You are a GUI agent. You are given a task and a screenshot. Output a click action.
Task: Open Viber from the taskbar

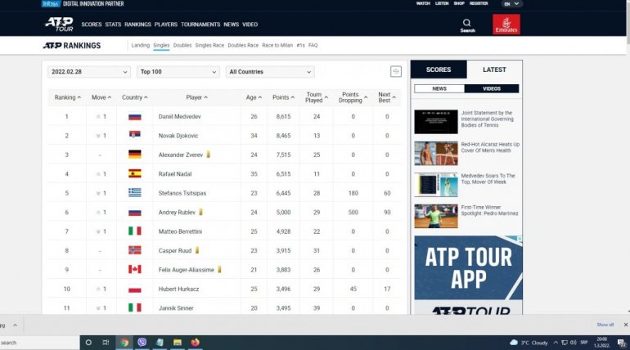click(x=142, y=342)
